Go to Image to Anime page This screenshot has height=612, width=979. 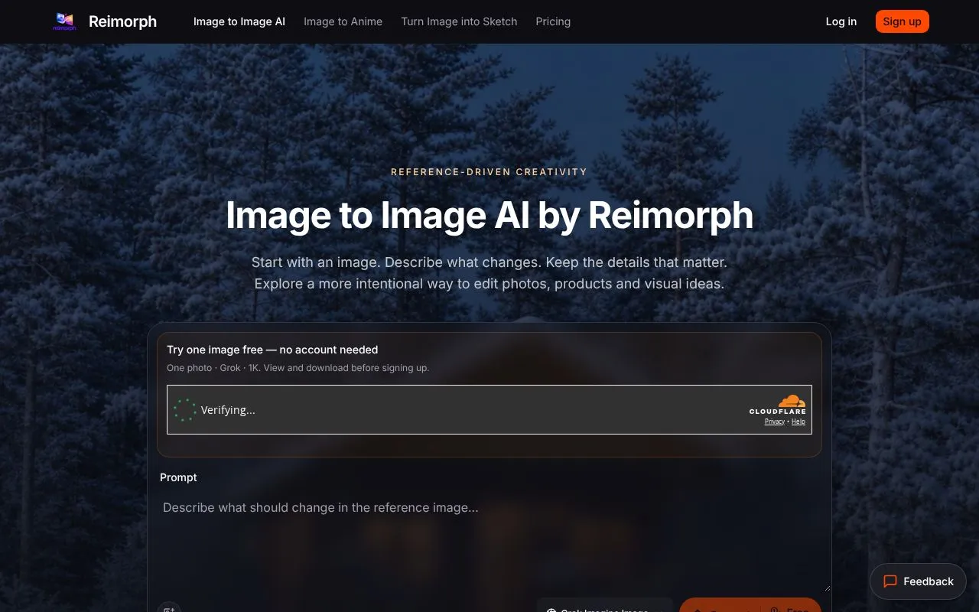(x=343, y=21)
